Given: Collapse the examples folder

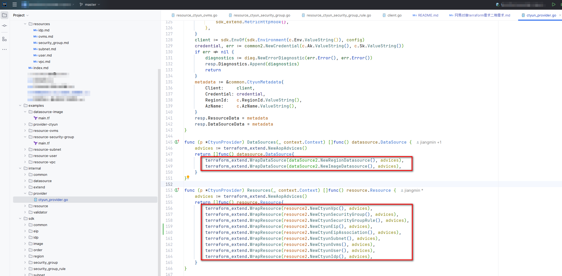Looking at the screenshot, I should tap(20, 105).
